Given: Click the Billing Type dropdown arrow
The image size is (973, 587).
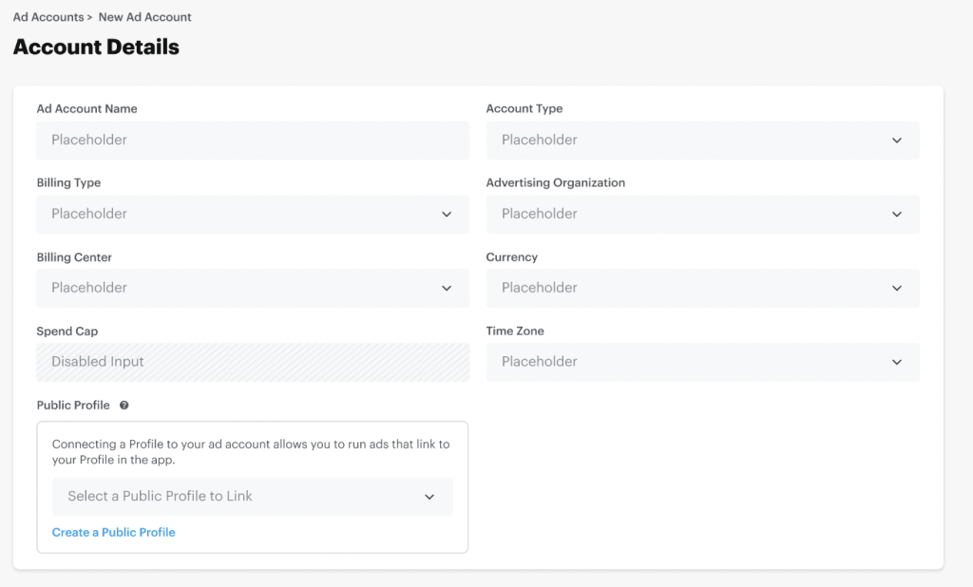Looking at the screenshot, I should pyautogui.click(x=447, y=214).
